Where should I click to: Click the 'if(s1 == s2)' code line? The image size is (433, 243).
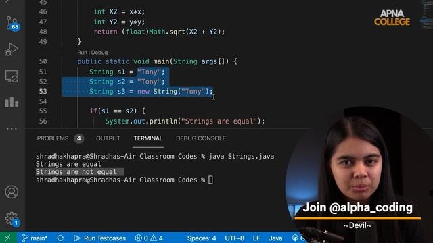tap(117, 111)
